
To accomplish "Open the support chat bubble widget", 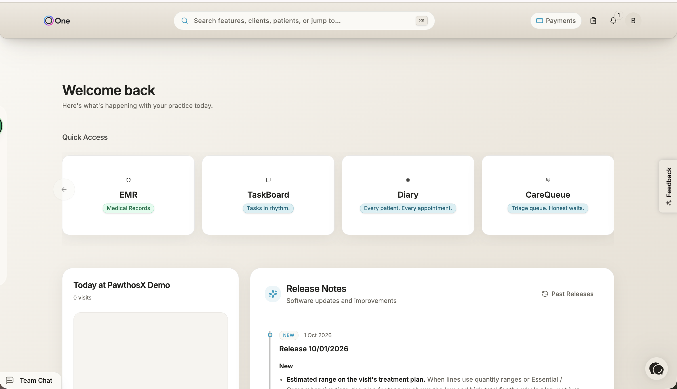I will pos(656,369).
